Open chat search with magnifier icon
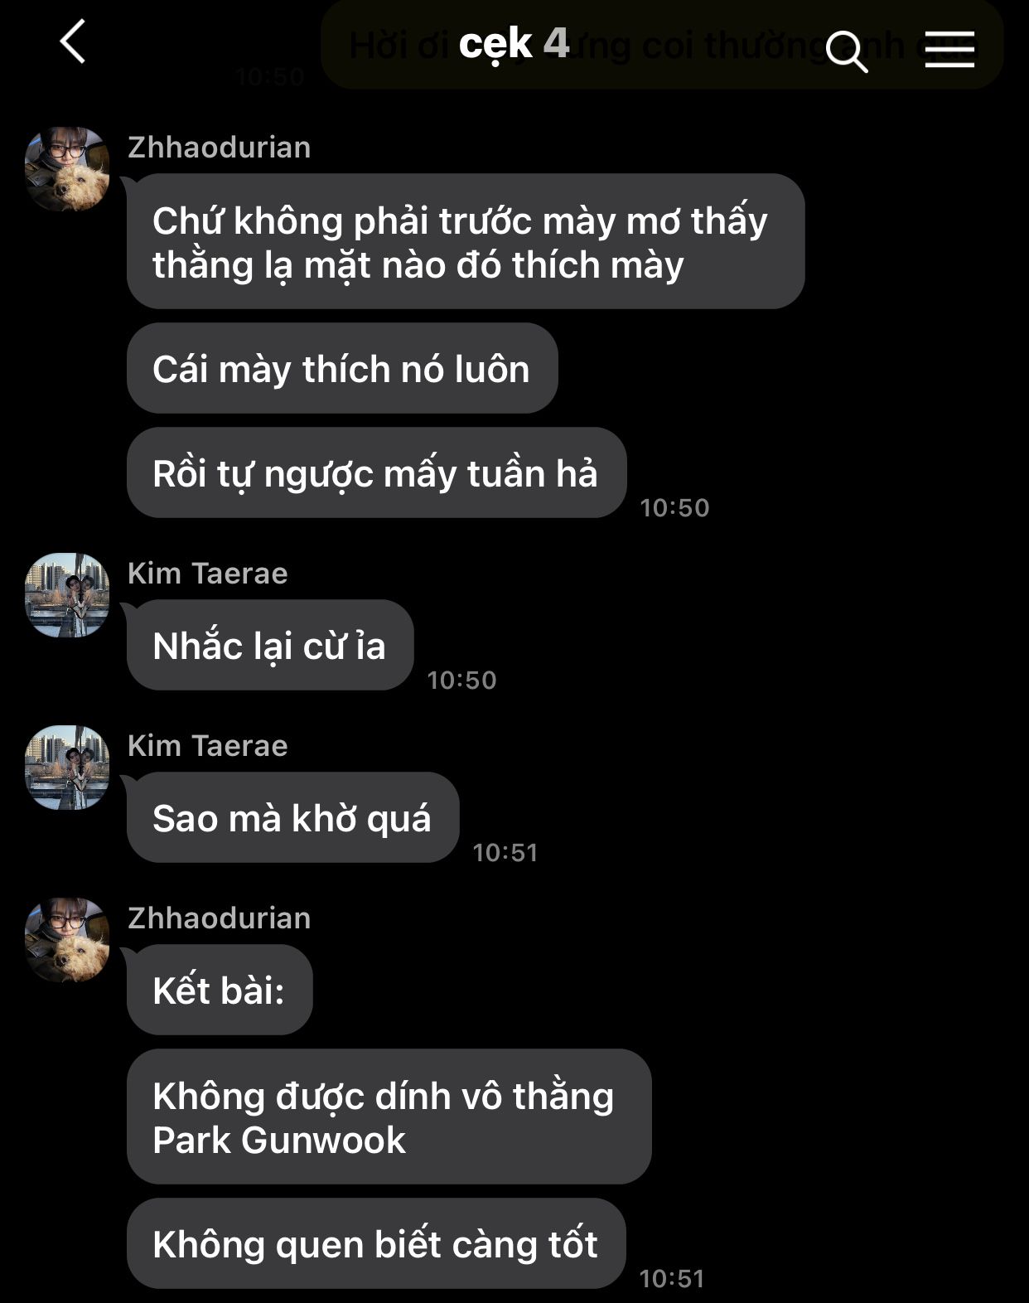Image resolution: width=1029 pixels, height=1303 pixels. (847, 51)
